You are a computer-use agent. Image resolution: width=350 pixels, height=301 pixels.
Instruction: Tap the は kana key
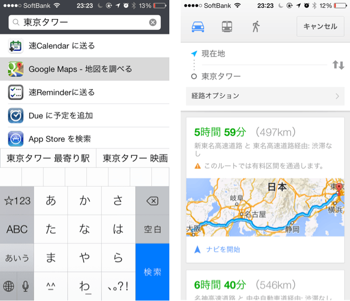tap(119, 229)
